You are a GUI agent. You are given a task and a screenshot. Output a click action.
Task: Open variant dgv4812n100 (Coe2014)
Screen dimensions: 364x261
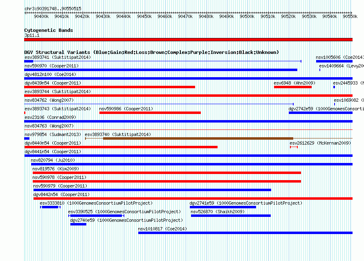tap(50, 74)
